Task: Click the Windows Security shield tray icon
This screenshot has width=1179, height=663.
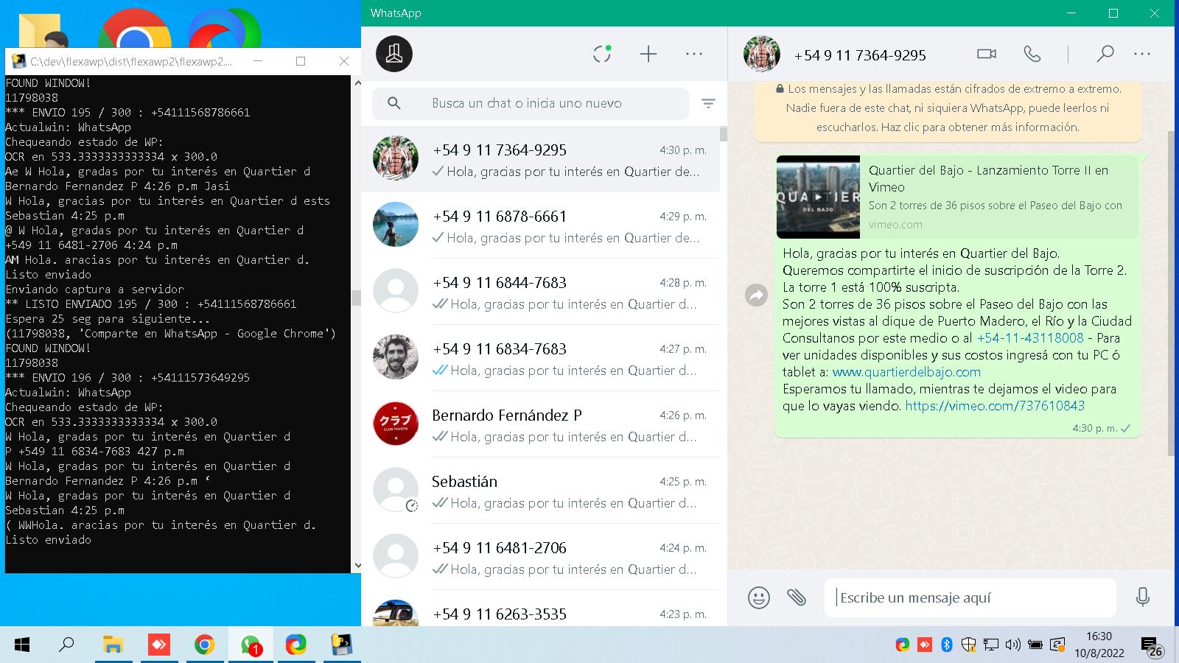Action: [x=969, y=645]
